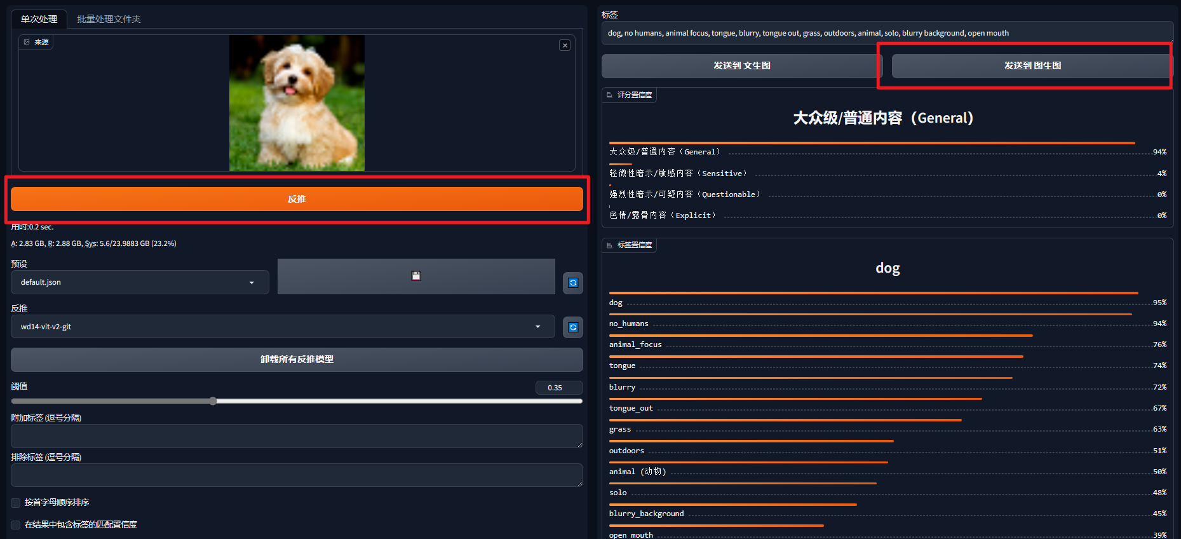
Task: Click the 评分置信度 label icon
Action: coord(609,95)
